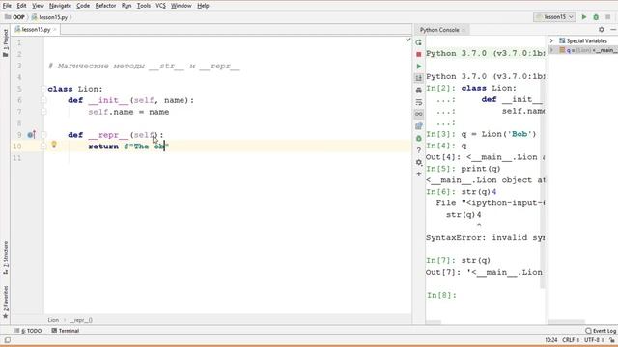Toggle show variables glasses icon
This screenshot has width=618, height=347.
418,114
